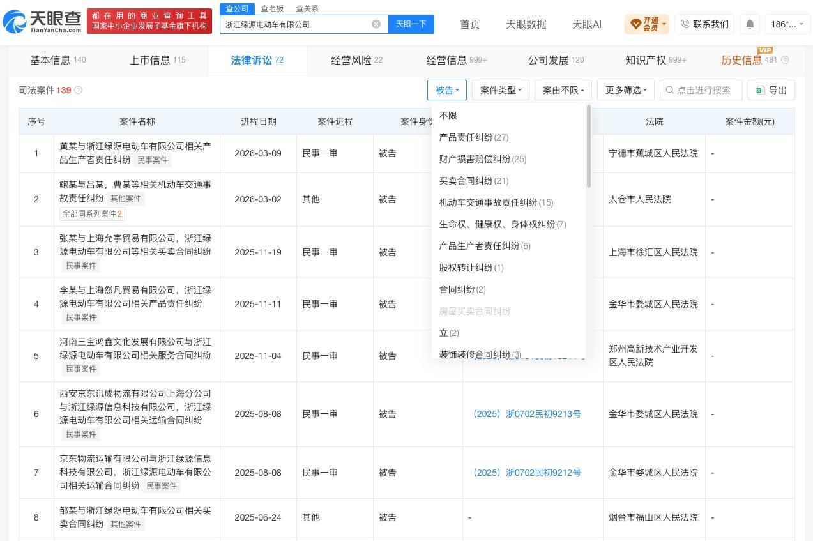Image resolution: width=813 pixels, height=541 pixels.
Task: Open the 案件类型 dropdown
Action: [x=501, y=90]
